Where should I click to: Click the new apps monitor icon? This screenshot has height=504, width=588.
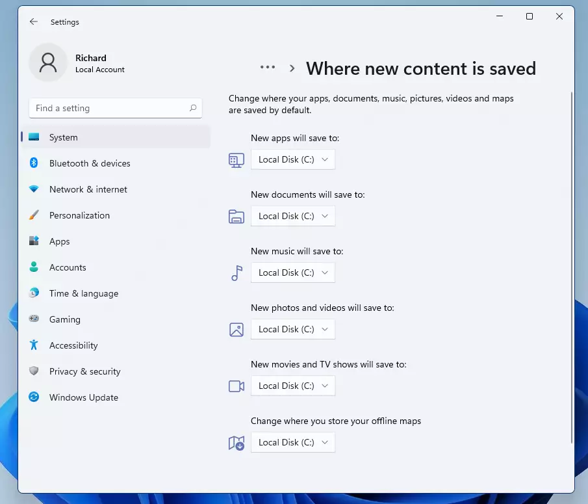(x=236, y=160)
